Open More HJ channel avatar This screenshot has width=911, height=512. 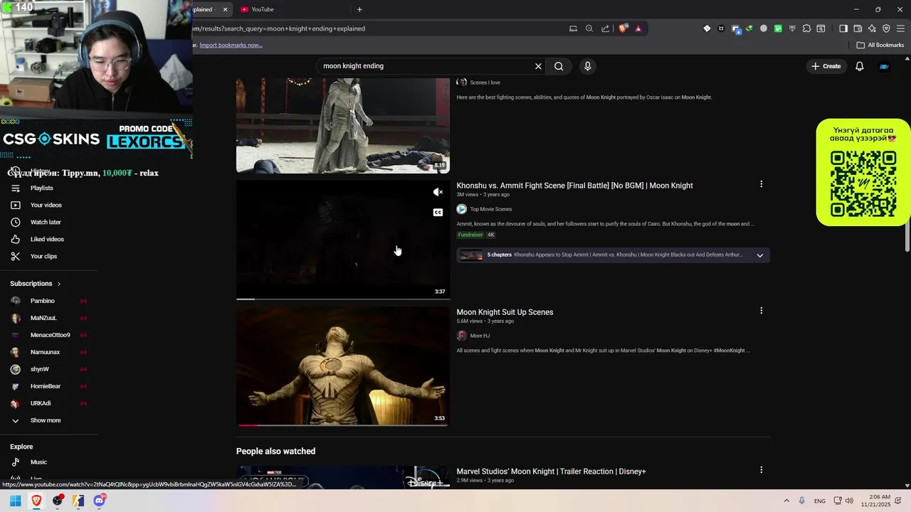coord(461,336)
